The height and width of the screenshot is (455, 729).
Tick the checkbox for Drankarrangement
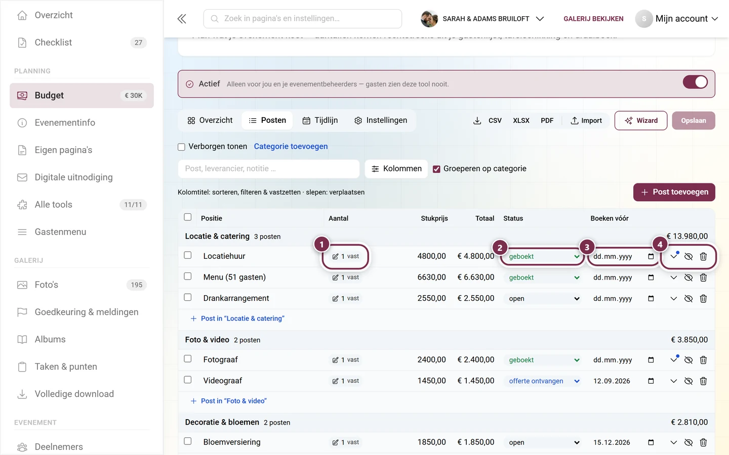click(x=188, y=297)
